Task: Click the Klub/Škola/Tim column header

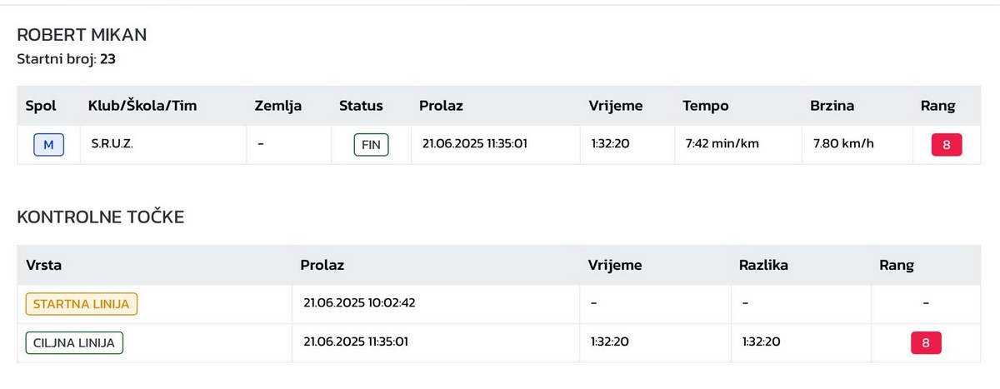Action: pyautogui.click(x=142, y=106)
